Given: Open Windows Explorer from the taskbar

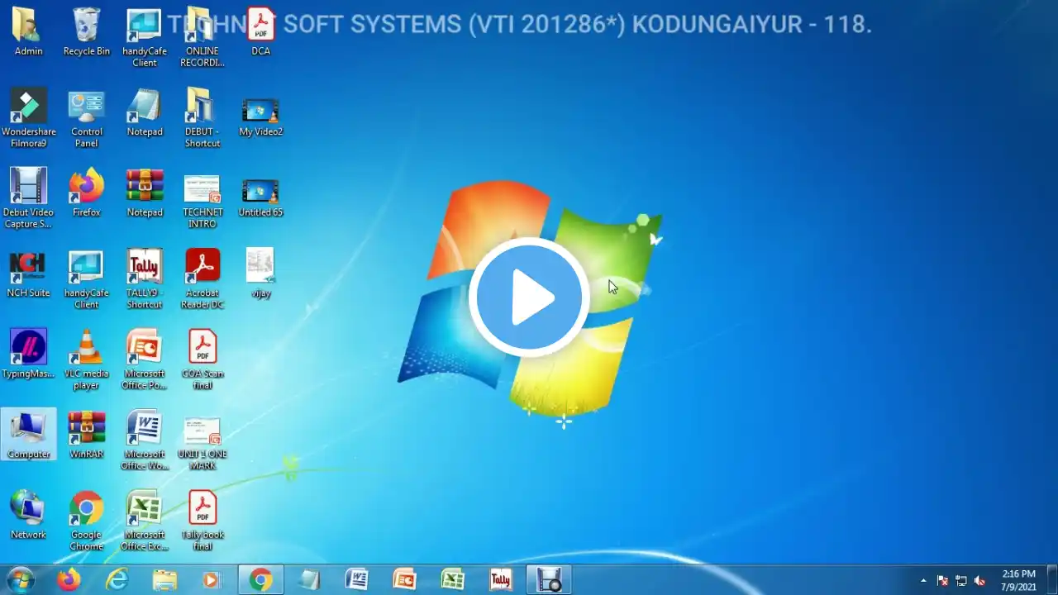Looking at the screenshot, I should click(164, 580).
